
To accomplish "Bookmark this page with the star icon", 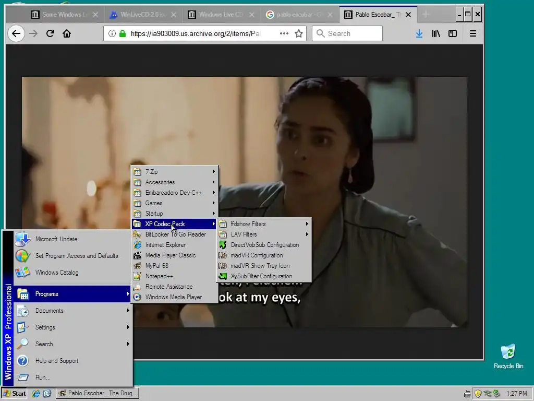I will (299, 33).
